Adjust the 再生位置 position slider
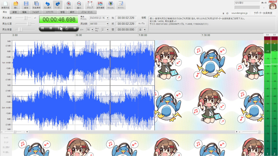The height and width of the screenshot is (156, 278). 29,24
